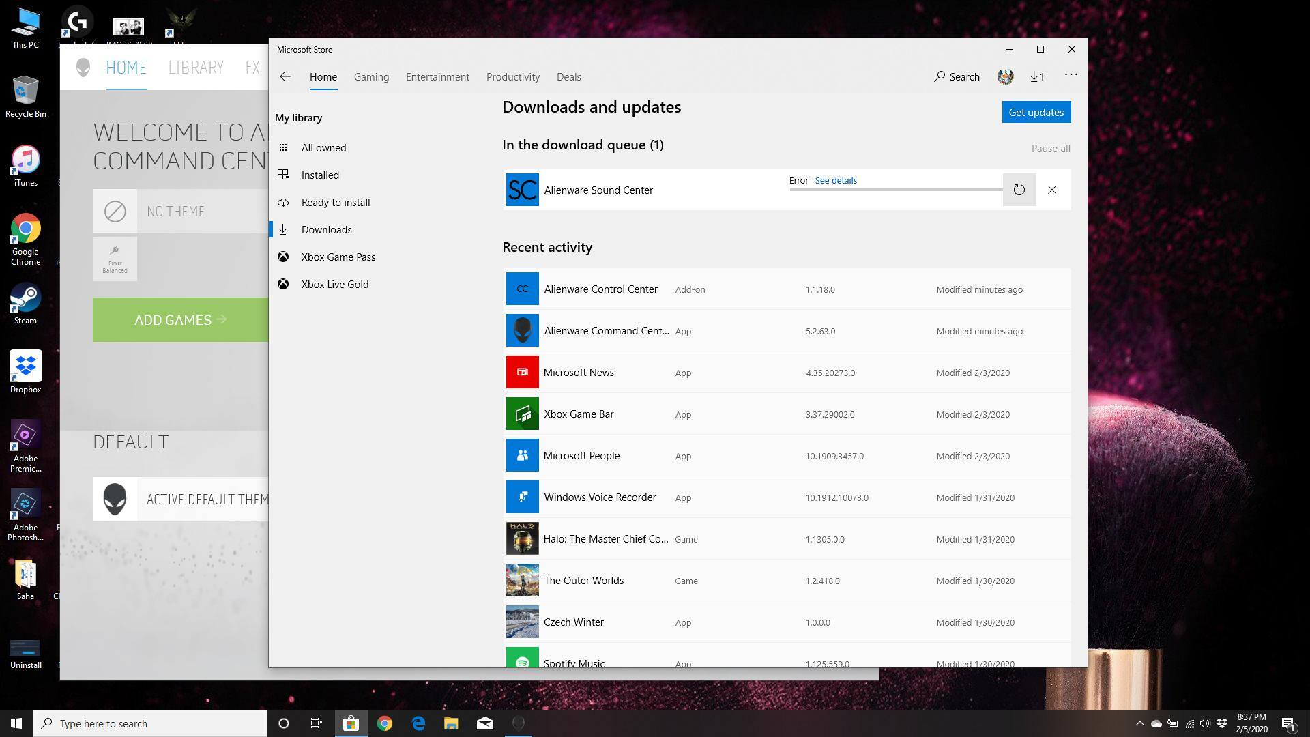The height and width of the screenshot is (737, 1310).
Task: Open the See more three-dots menu
Action: point(1071,75)
